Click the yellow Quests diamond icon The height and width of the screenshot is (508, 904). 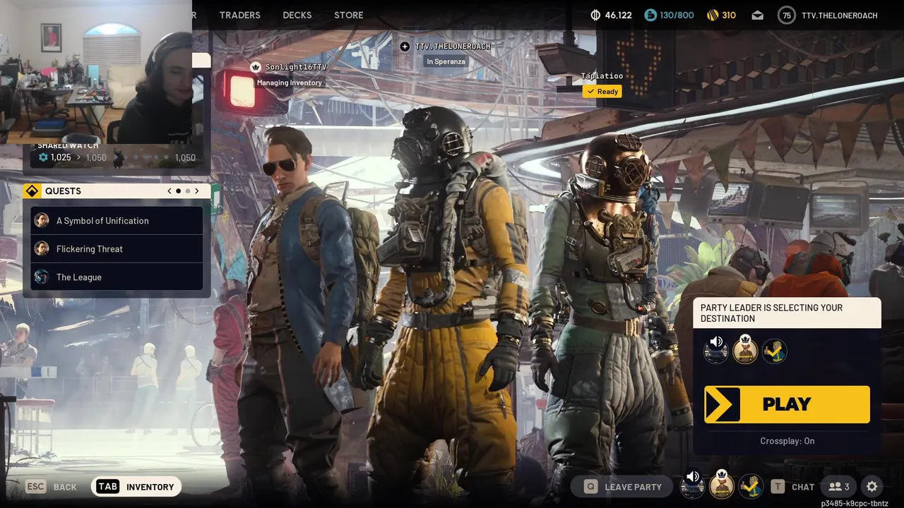click(32, 191)
